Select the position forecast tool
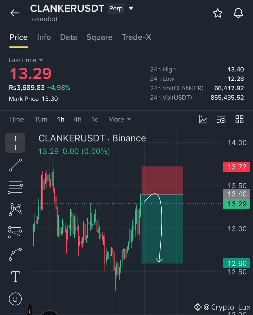This screenshot has width=253, height=315. pos(15,232)
